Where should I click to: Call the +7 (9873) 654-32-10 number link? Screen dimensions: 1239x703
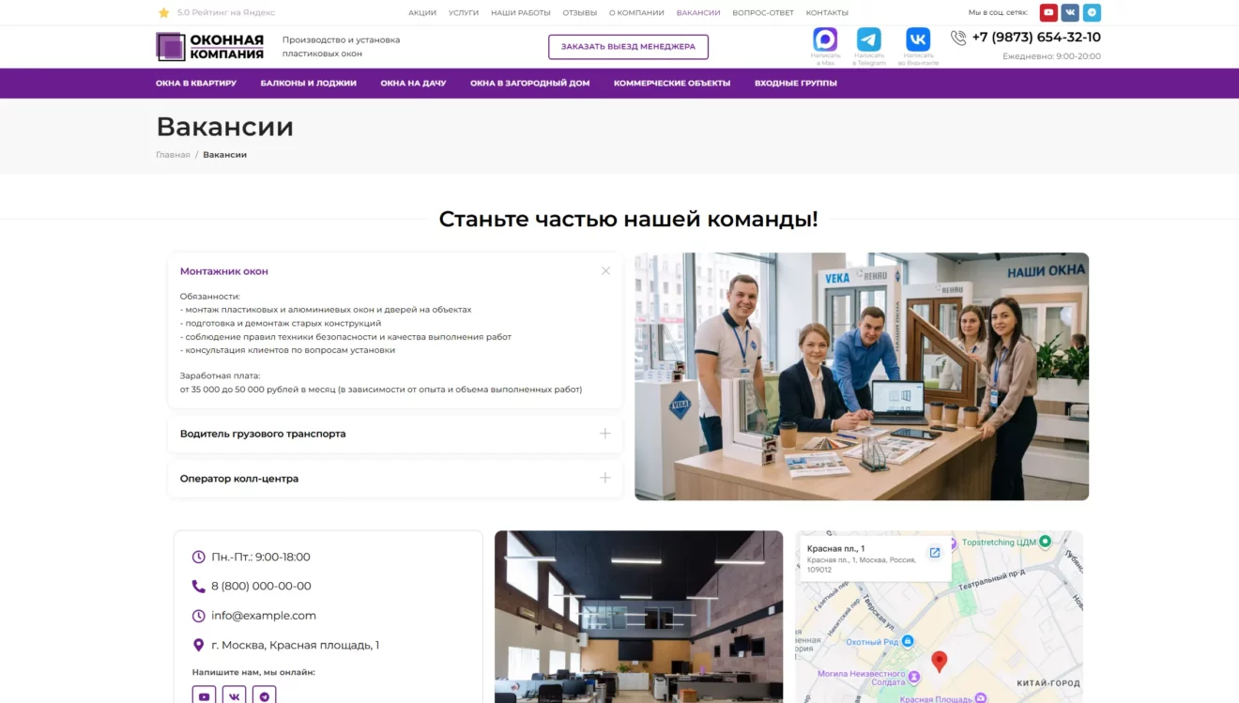click(x=1036, y=38)
